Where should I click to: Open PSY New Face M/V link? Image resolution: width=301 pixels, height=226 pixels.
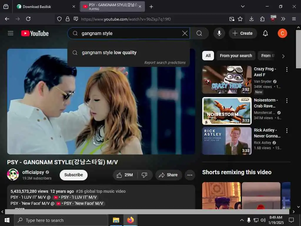80,203
